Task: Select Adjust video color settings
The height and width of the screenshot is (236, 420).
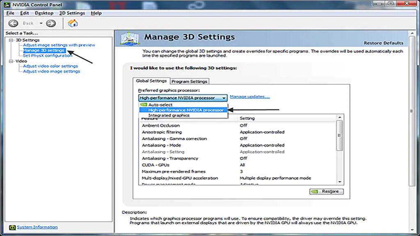Action: 50,66
